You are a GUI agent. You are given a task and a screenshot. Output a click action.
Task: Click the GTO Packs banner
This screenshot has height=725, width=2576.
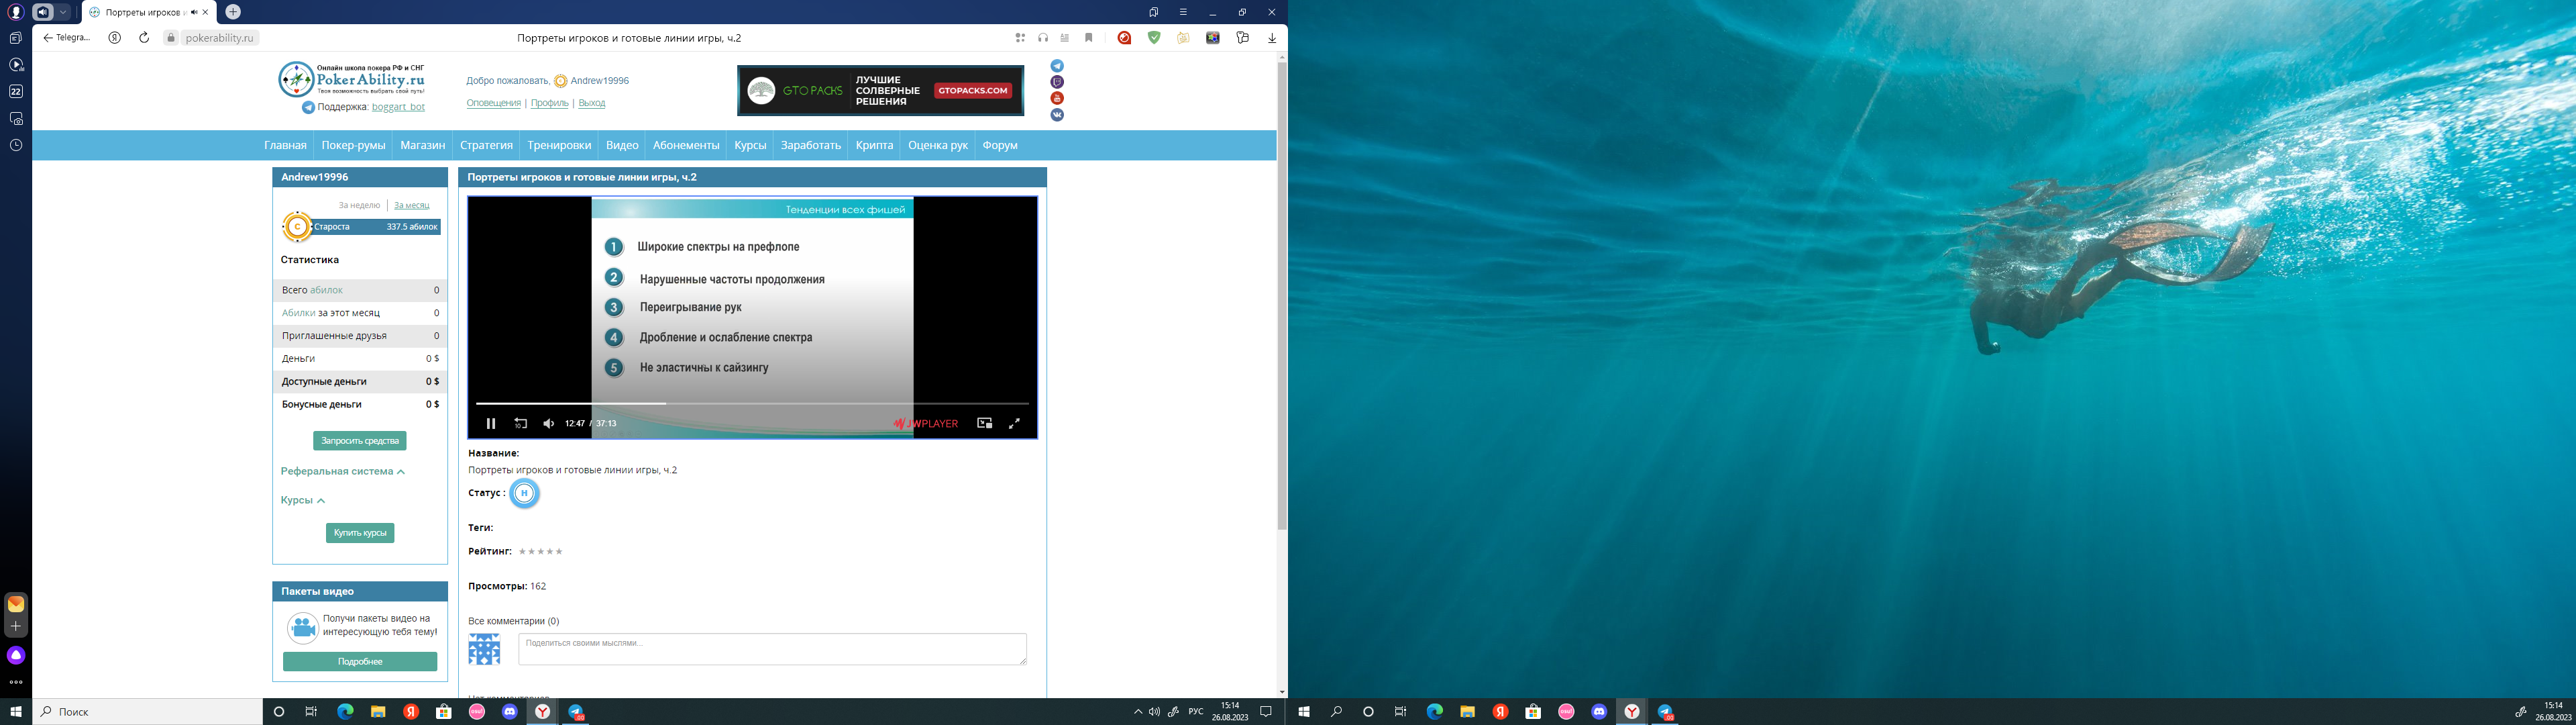pos(880,90)
